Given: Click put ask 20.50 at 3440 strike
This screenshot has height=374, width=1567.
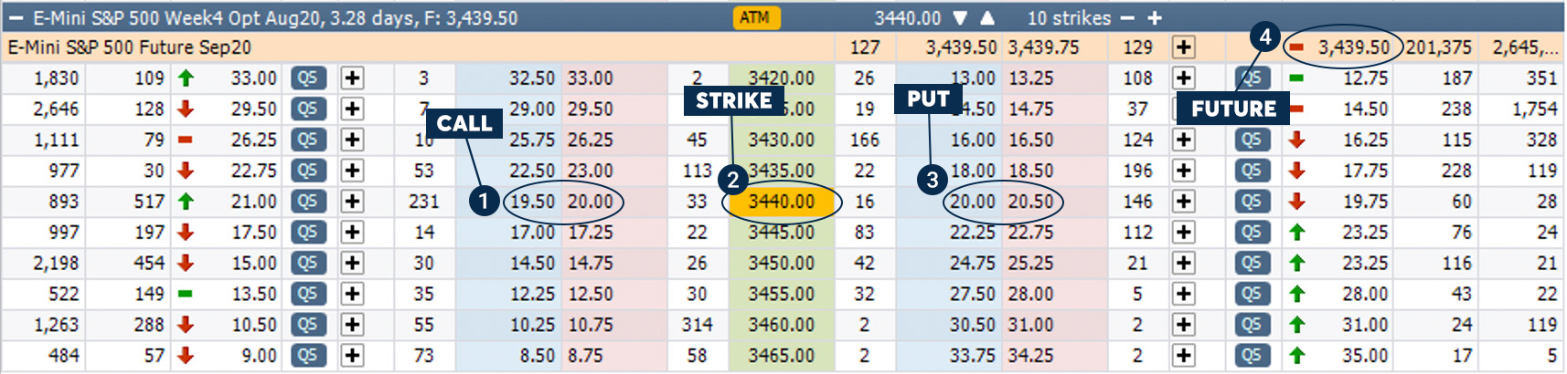Looking at the screenshot, I should (1031, 202).
